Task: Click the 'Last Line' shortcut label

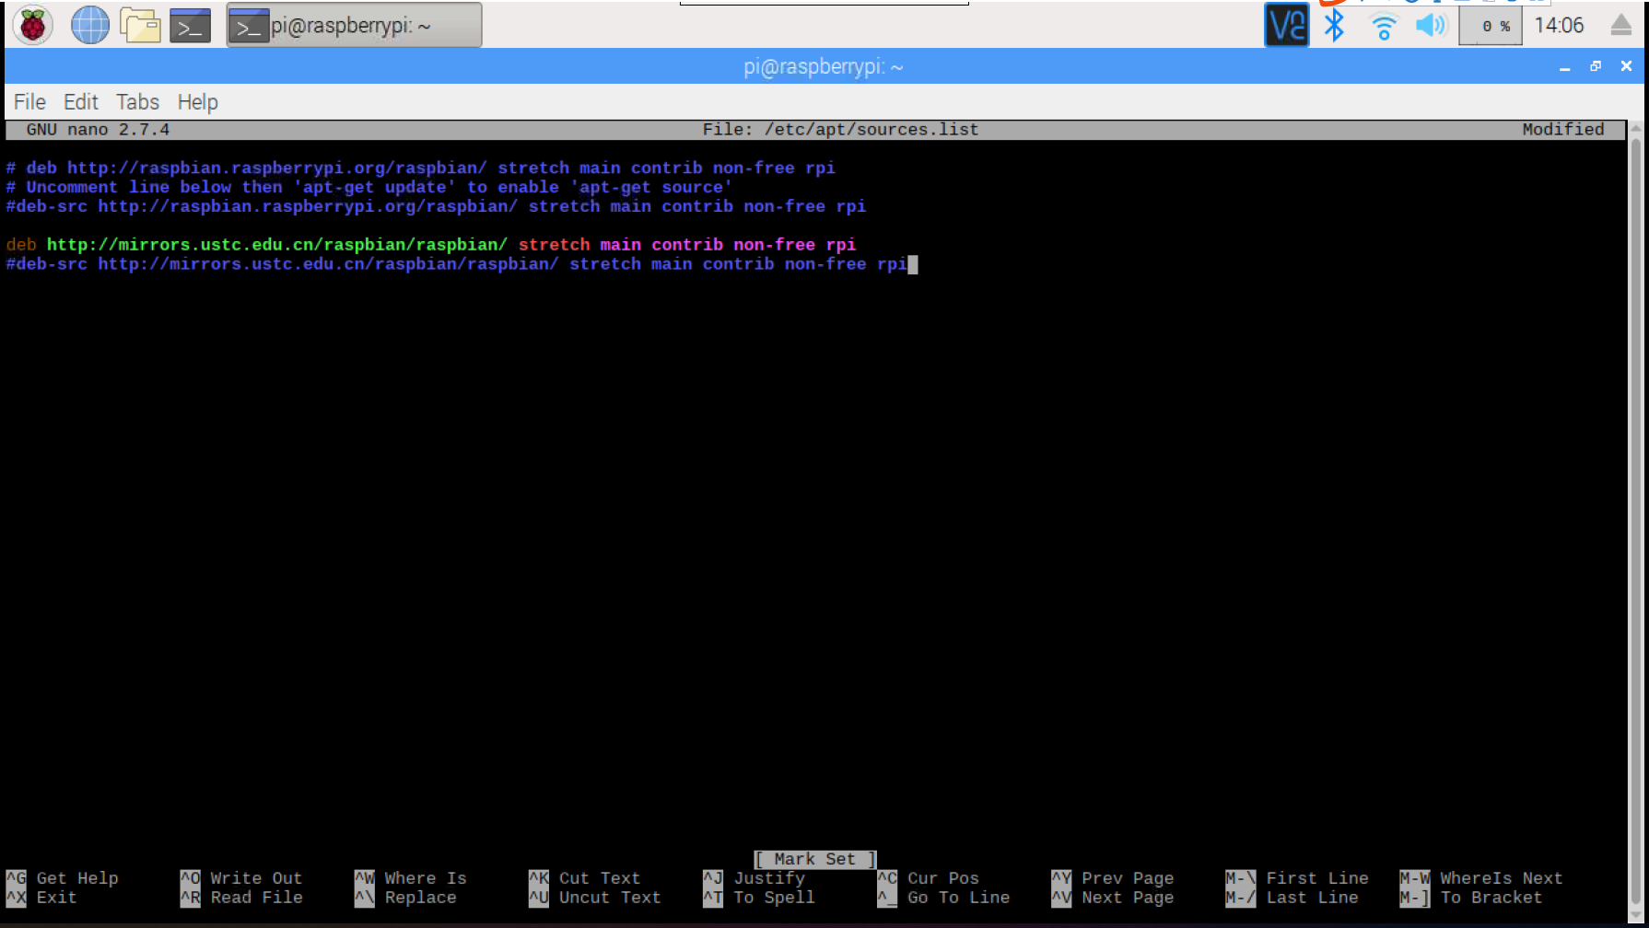Action: [1312, 898]
